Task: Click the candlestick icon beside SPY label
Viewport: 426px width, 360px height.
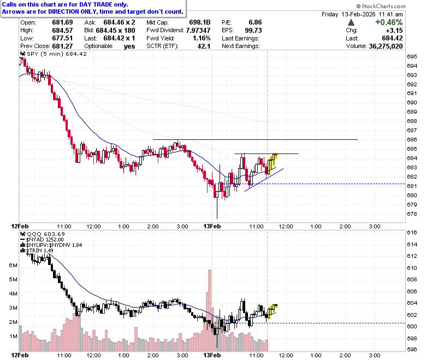Action: click(x=23, y=54)
